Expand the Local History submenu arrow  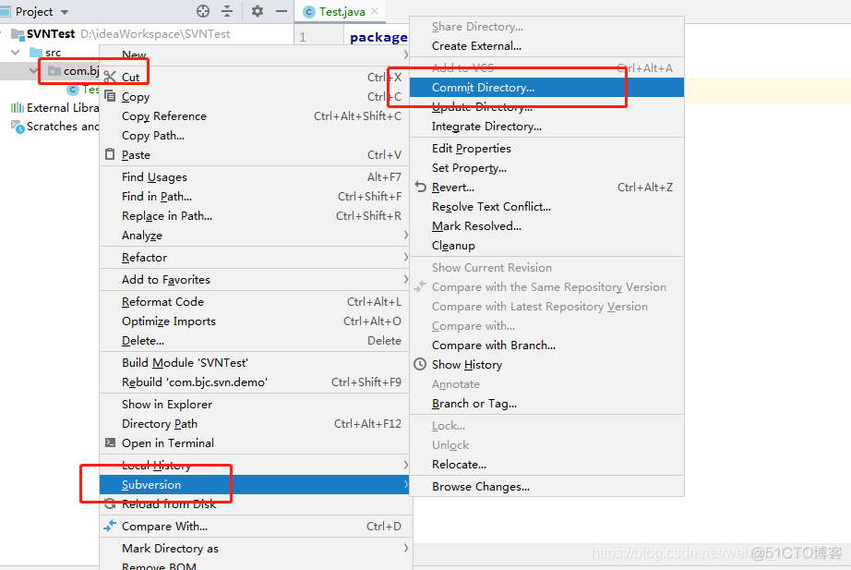(x=405, y=465)
